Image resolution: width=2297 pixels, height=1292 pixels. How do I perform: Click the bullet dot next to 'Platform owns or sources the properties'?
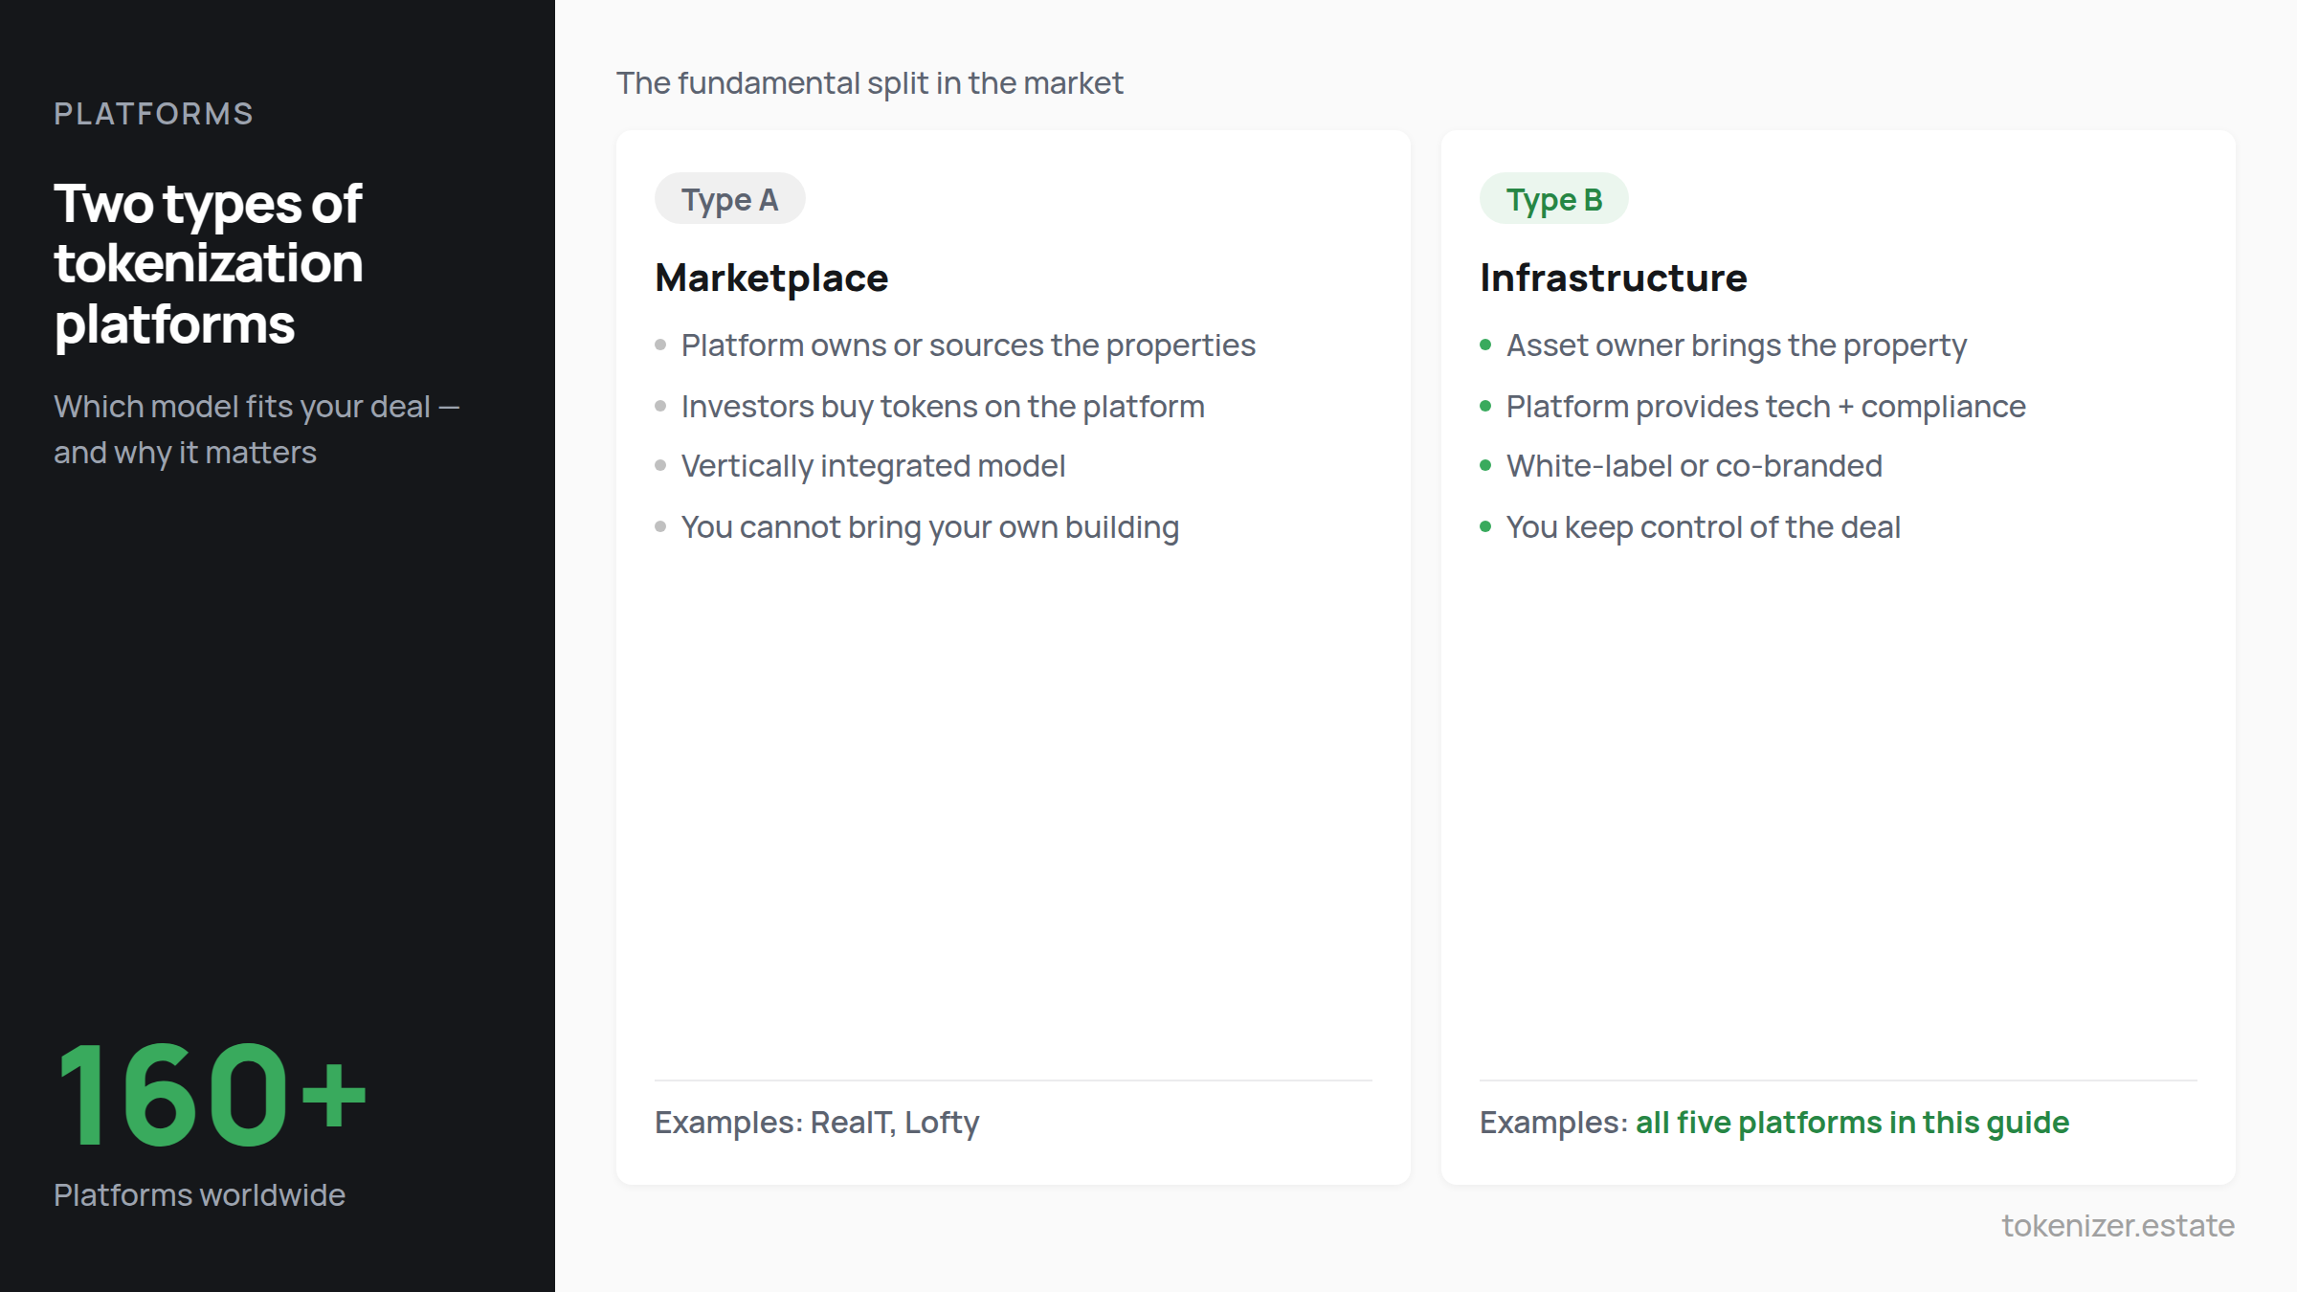coord(659,346)
